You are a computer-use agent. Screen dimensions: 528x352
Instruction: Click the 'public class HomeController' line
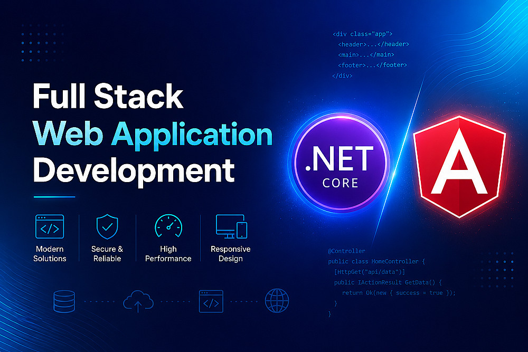tap(376, 261)
